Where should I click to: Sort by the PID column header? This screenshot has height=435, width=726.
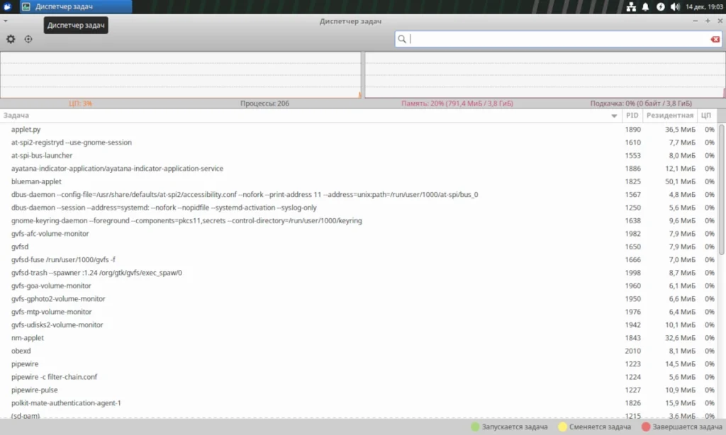(x=632, y=115)
